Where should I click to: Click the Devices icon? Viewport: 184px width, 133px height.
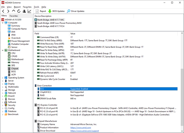pos(6,99)
